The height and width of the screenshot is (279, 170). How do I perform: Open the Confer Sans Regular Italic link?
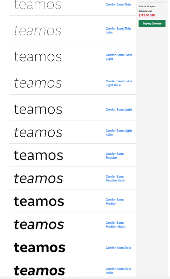115,178
